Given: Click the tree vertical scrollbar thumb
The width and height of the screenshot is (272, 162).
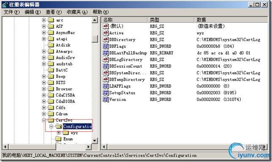Looking at the screenshot, I should [x=95, y=39].
